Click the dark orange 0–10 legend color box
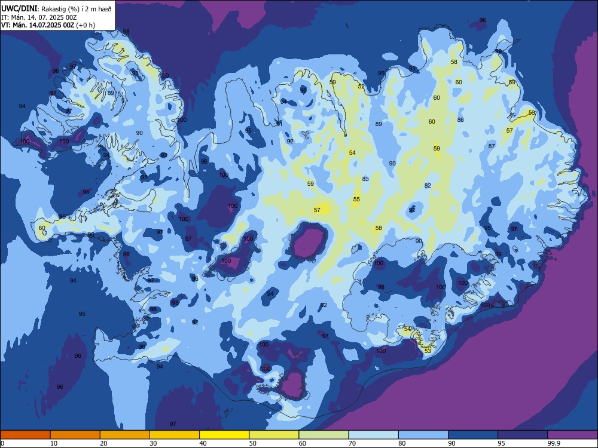The height and width of the screenshot is (448, 598). pos(25,435)
